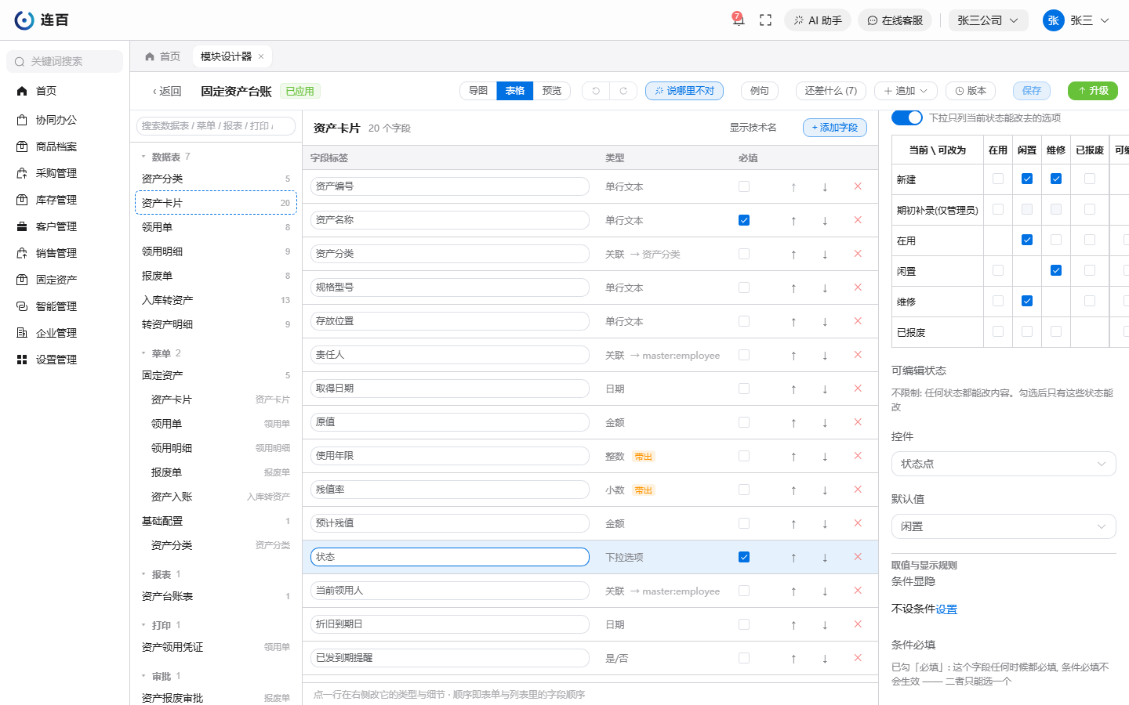The image size is (1129, 705).
Task: Delete the 存放位置 field
Action: click(x=858, y=321)
